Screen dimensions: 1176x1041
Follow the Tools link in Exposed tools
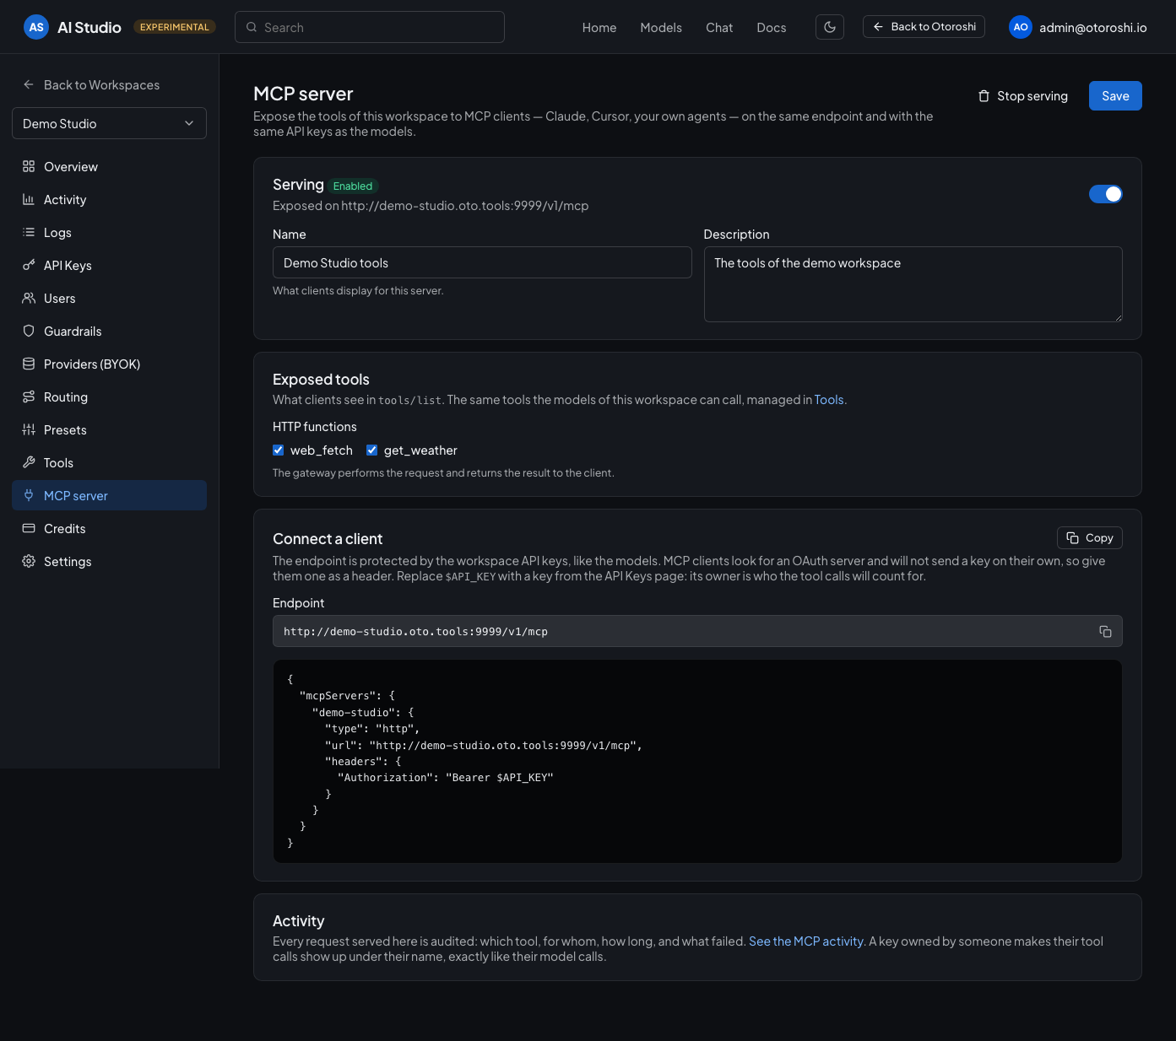829,400
